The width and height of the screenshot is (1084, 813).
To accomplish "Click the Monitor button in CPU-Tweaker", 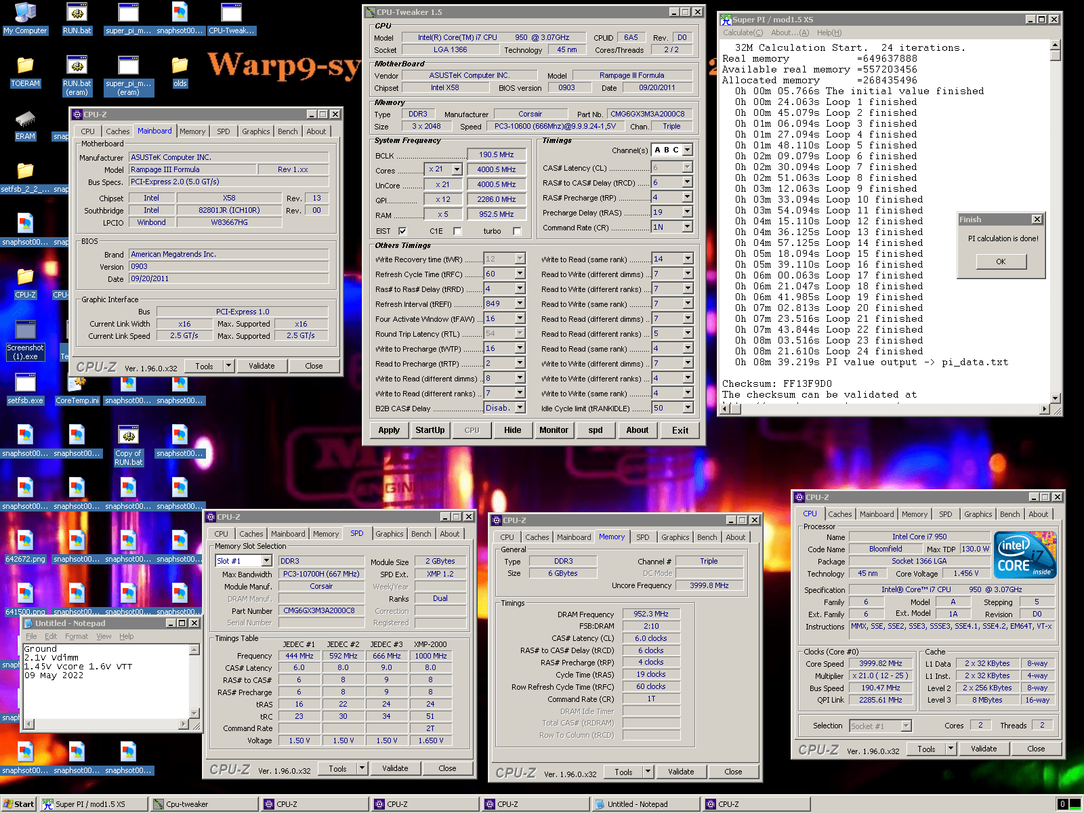I will tap(554, 430).
